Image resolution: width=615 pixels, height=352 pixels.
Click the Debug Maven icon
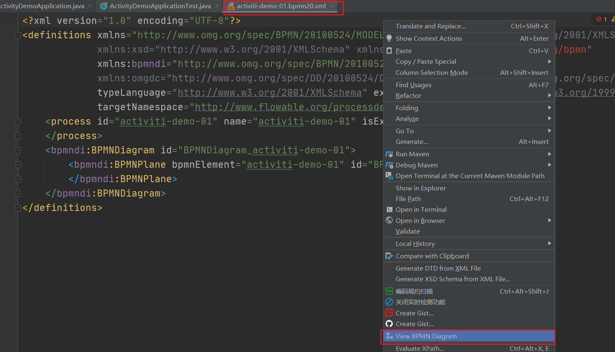pos(389,165)
